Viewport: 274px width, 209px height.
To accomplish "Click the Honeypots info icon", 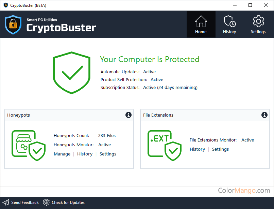I will point(129,115).
